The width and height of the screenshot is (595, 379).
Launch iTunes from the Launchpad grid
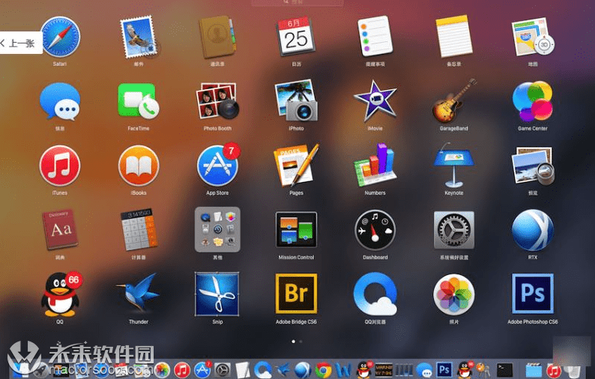pyautogui.click(x=60, y=166)
